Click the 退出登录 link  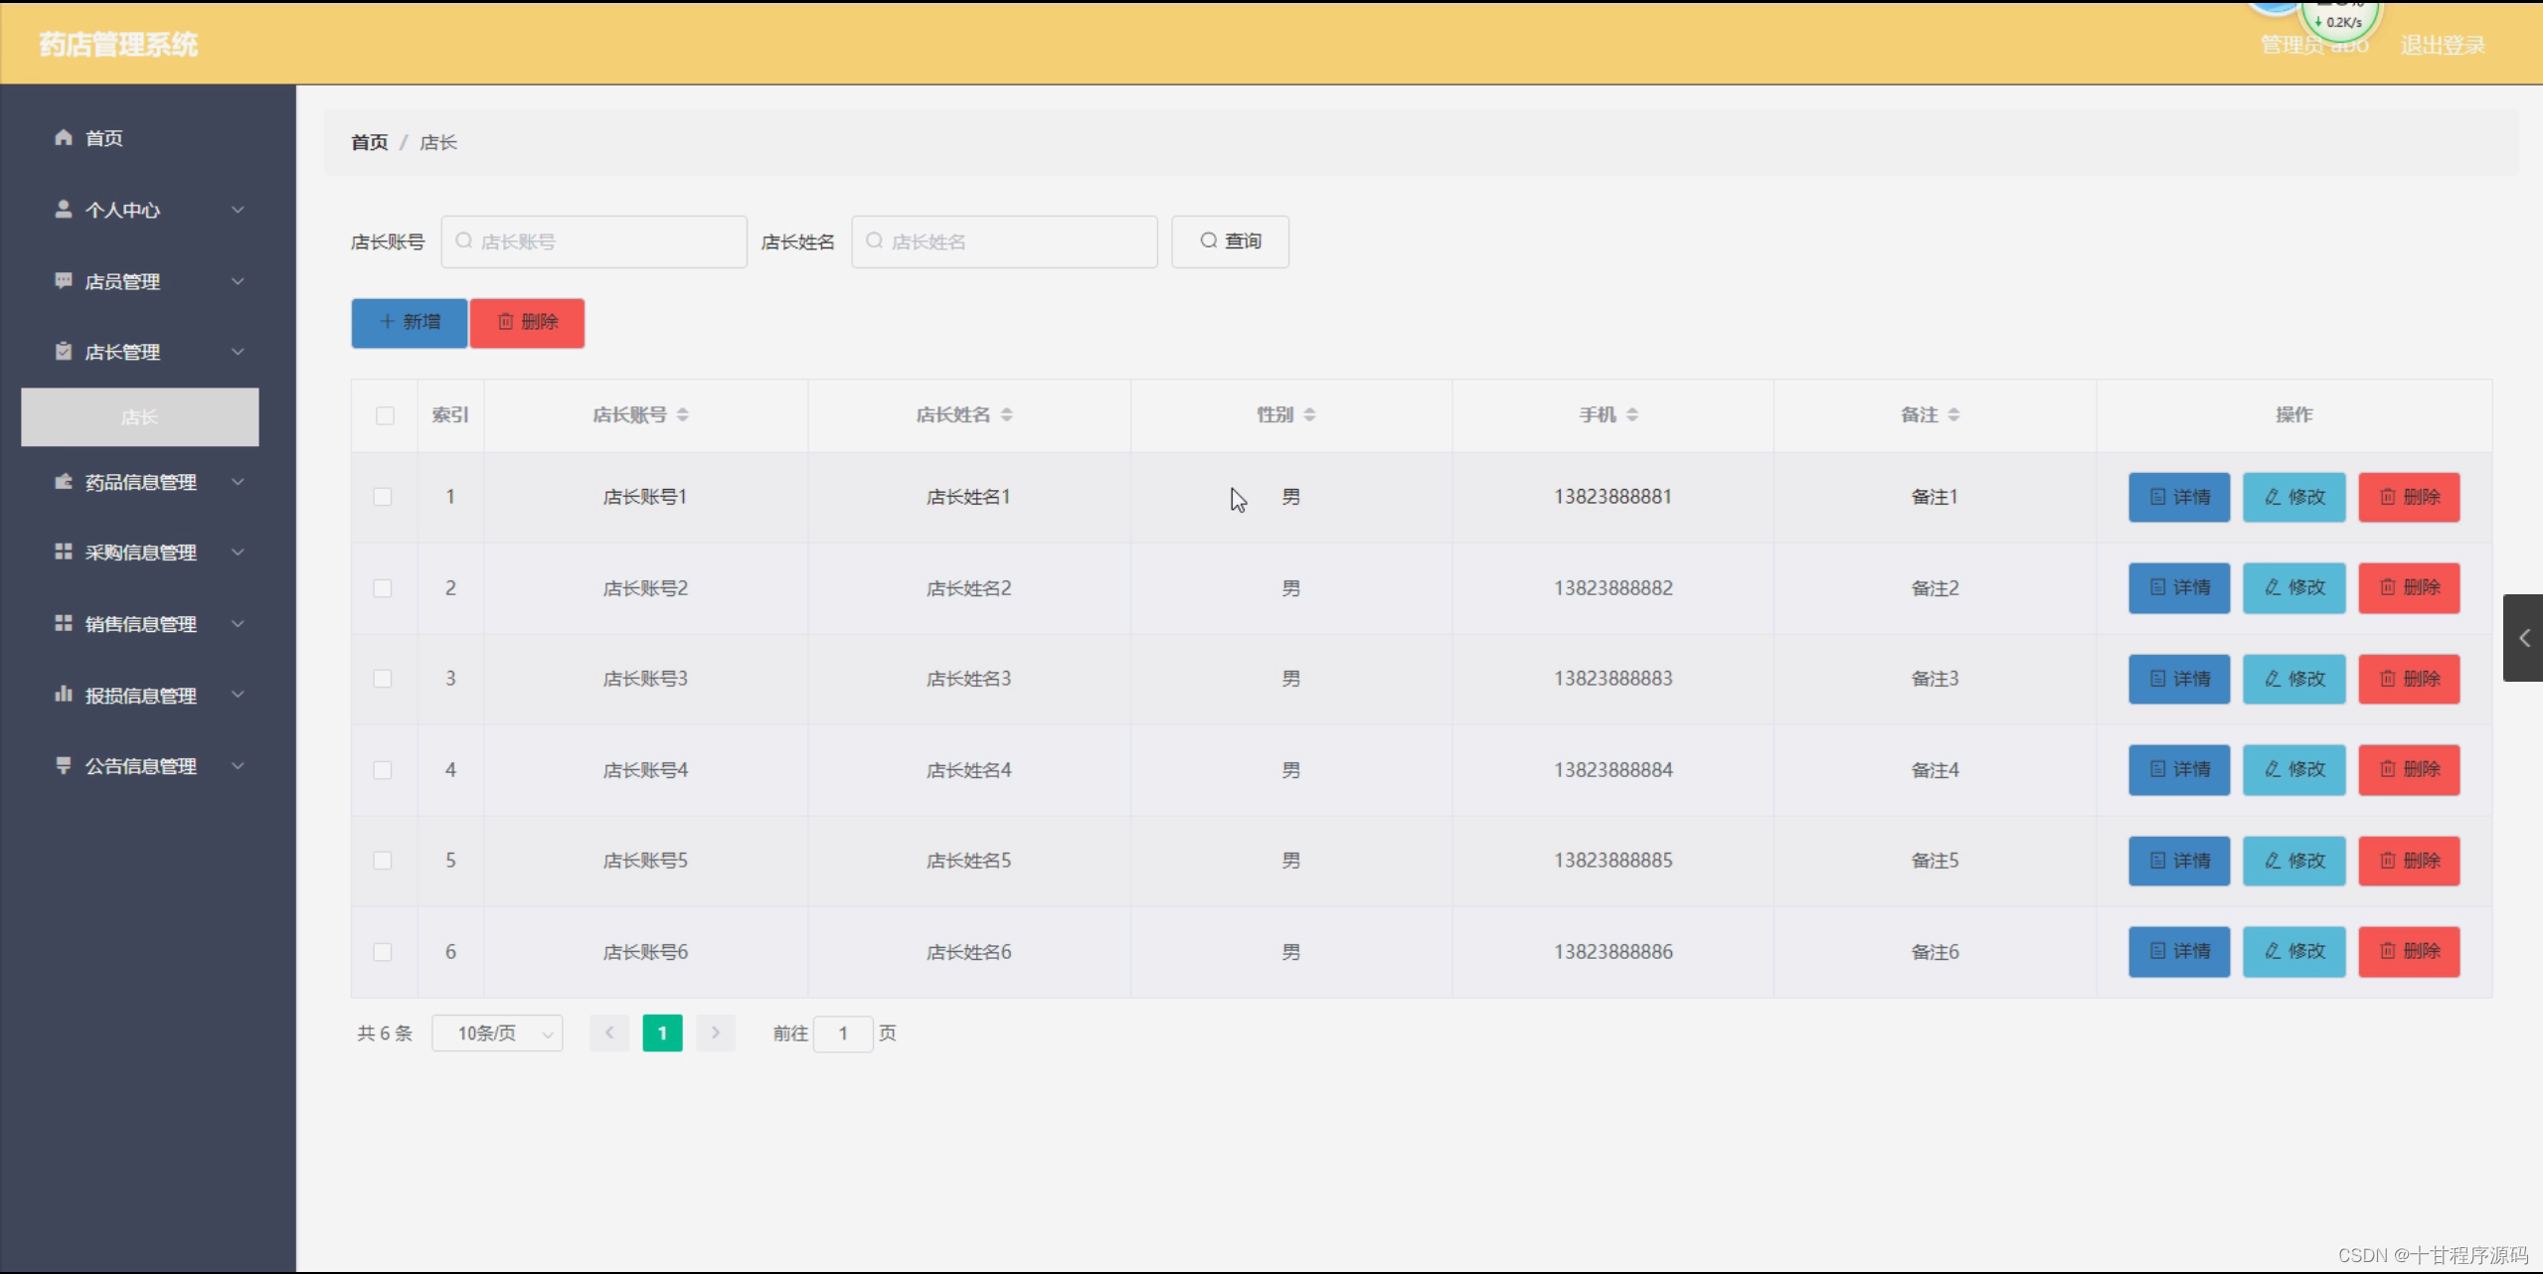click(2443, 45)
